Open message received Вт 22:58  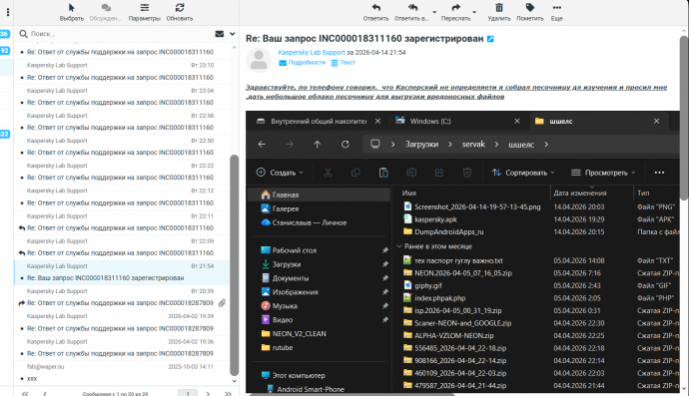click(x=121, y=121)
